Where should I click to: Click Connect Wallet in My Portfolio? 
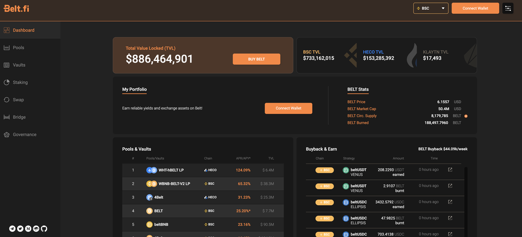tap(288, 108)
